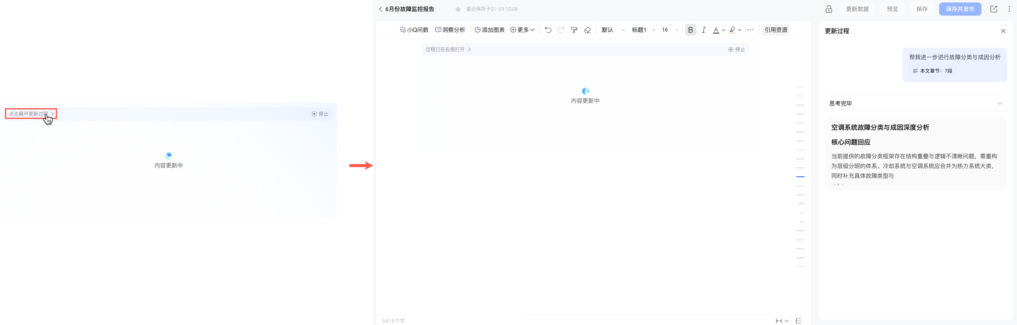Click 添加图表 to insert a chart
The image size is (1017, 325).
489,30
